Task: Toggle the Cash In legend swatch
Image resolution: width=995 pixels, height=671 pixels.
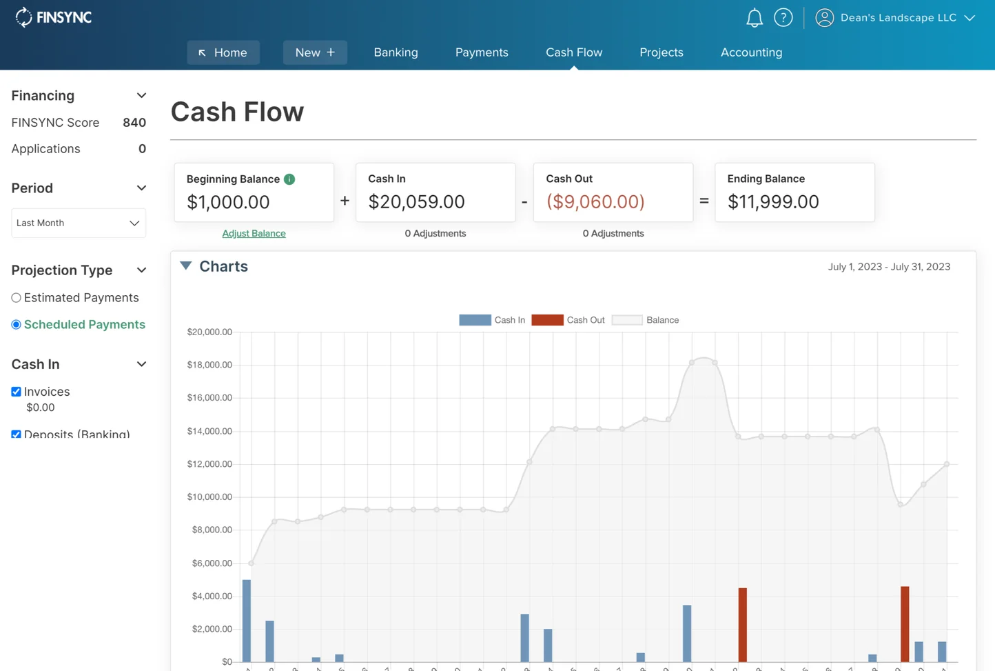Action: tap(475, 320)
